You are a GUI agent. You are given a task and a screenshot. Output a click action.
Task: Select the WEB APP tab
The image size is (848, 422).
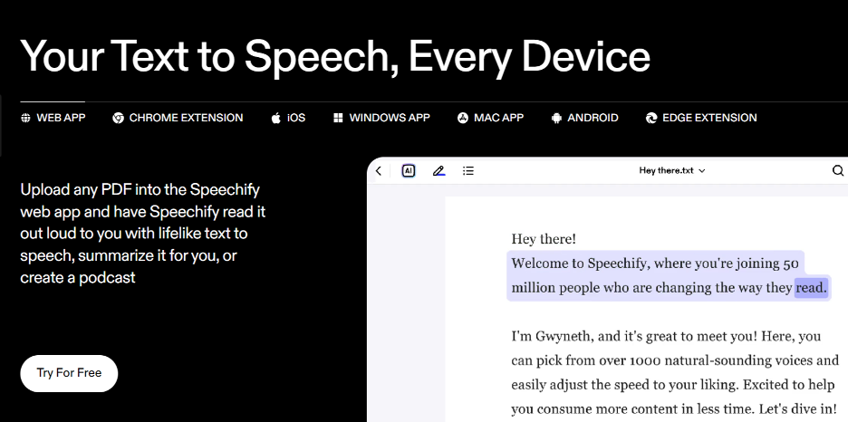[53, 118]
